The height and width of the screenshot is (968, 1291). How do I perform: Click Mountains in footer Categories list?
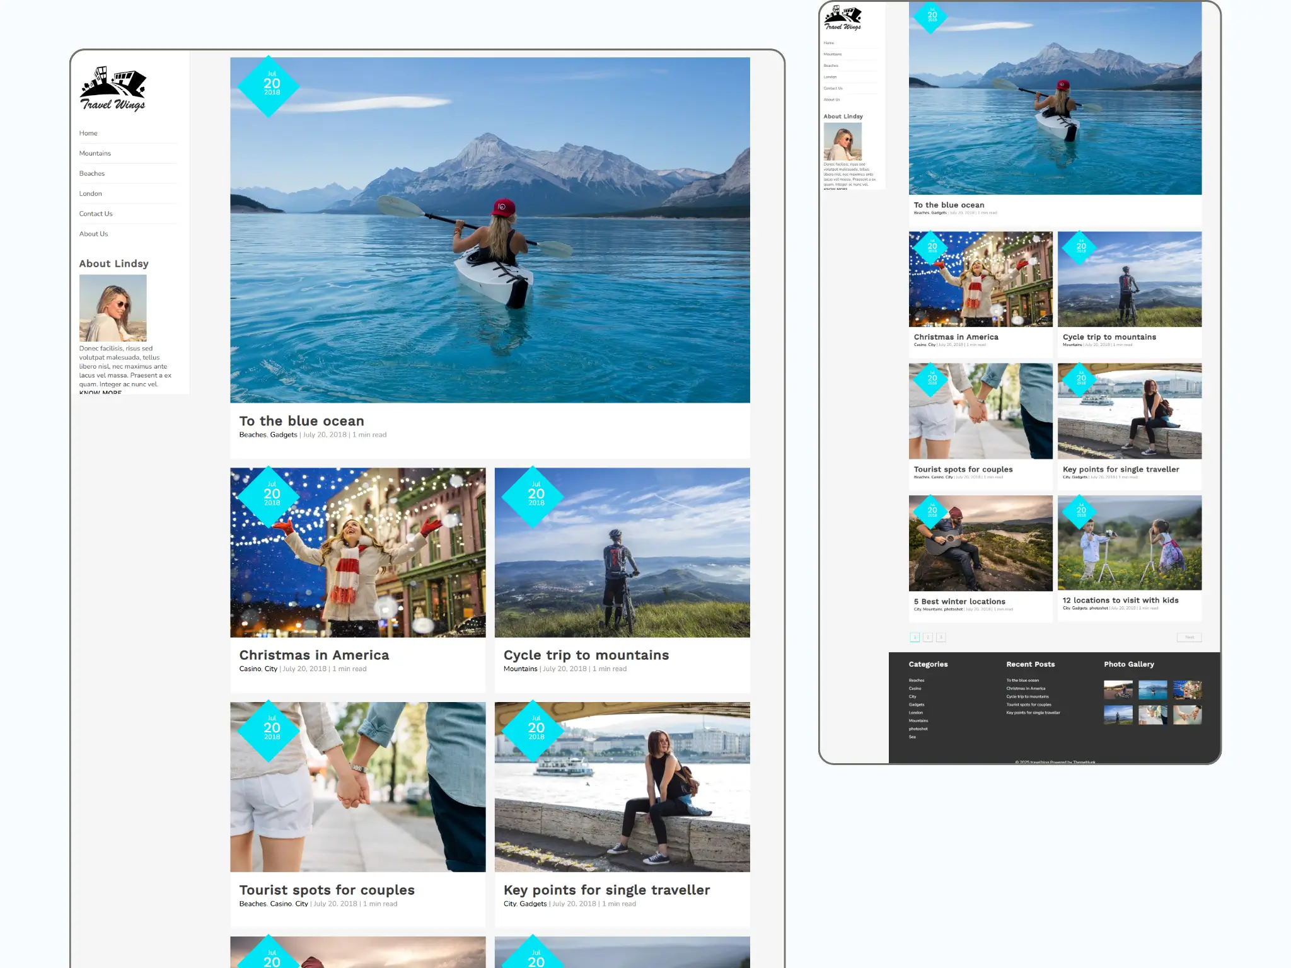tap(918, 720)
